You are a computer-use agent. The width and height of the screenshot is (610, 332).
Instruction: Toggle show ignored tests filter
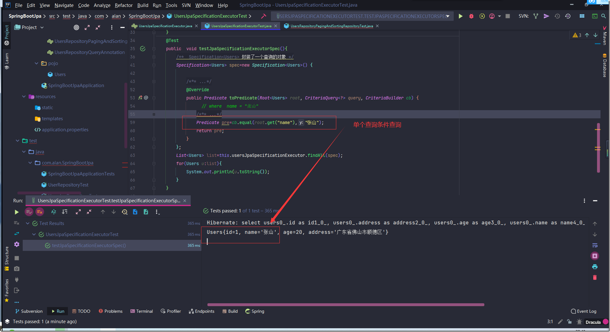point(39,212)
